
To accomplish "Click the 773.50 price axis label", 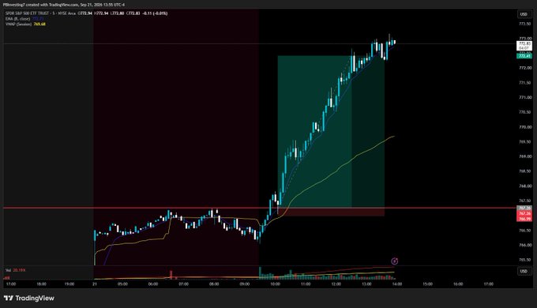I will (x=524, y=24).
